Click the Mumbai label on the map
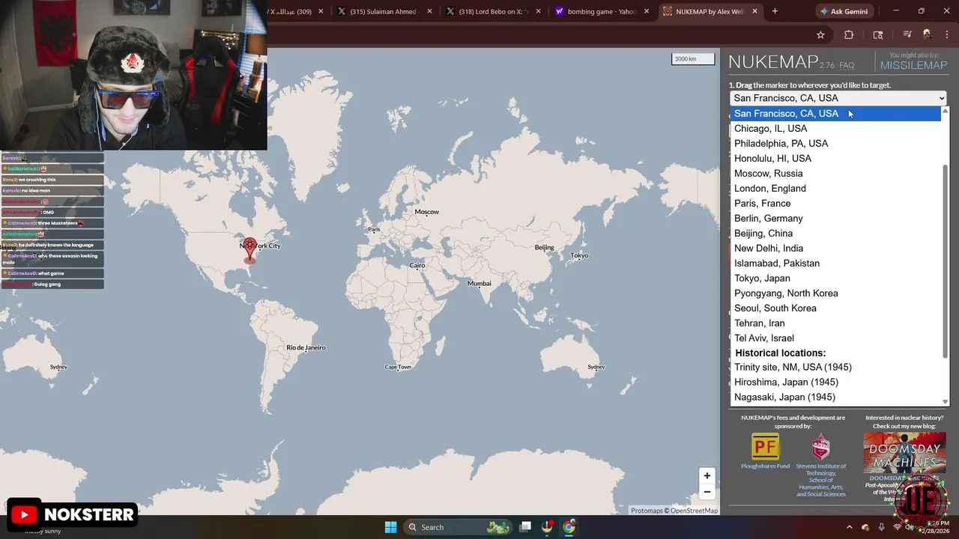 [x=479, y=284]
